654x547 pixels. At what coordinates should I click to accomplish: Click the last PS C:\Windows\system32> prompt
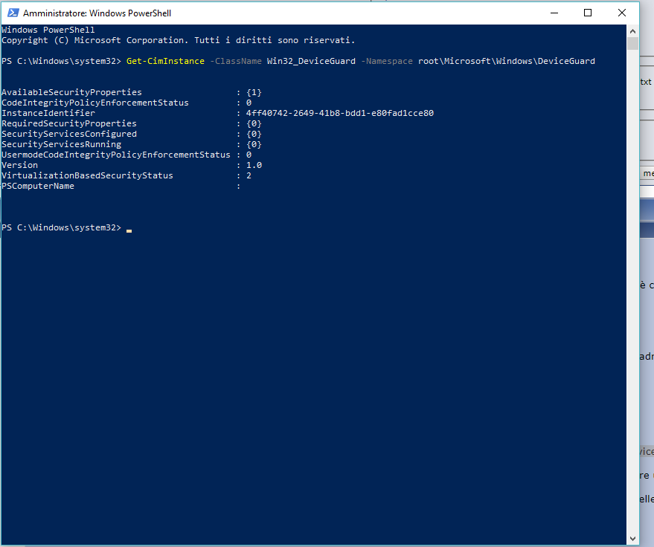click(61, 228)
